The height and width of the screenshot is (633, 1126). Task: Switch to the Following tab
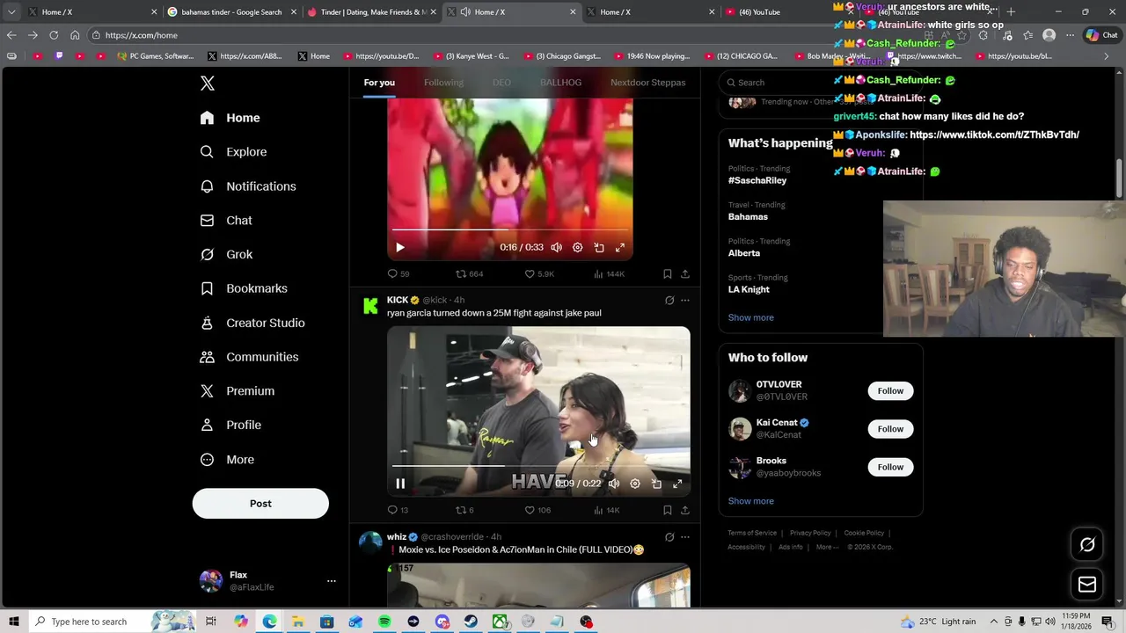coord(443,83)
